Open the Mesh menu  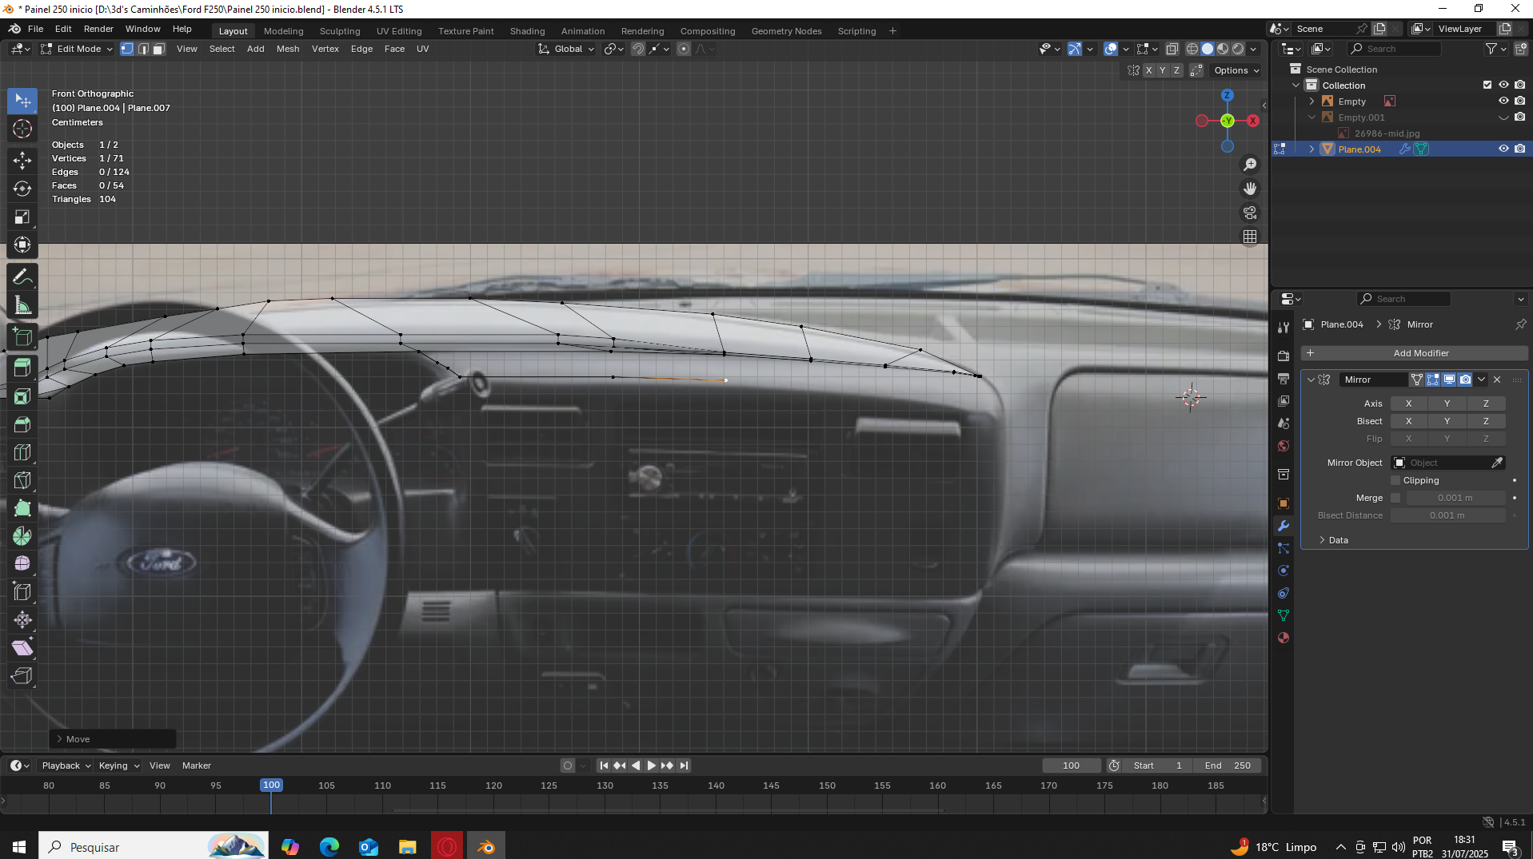(287, 49)
